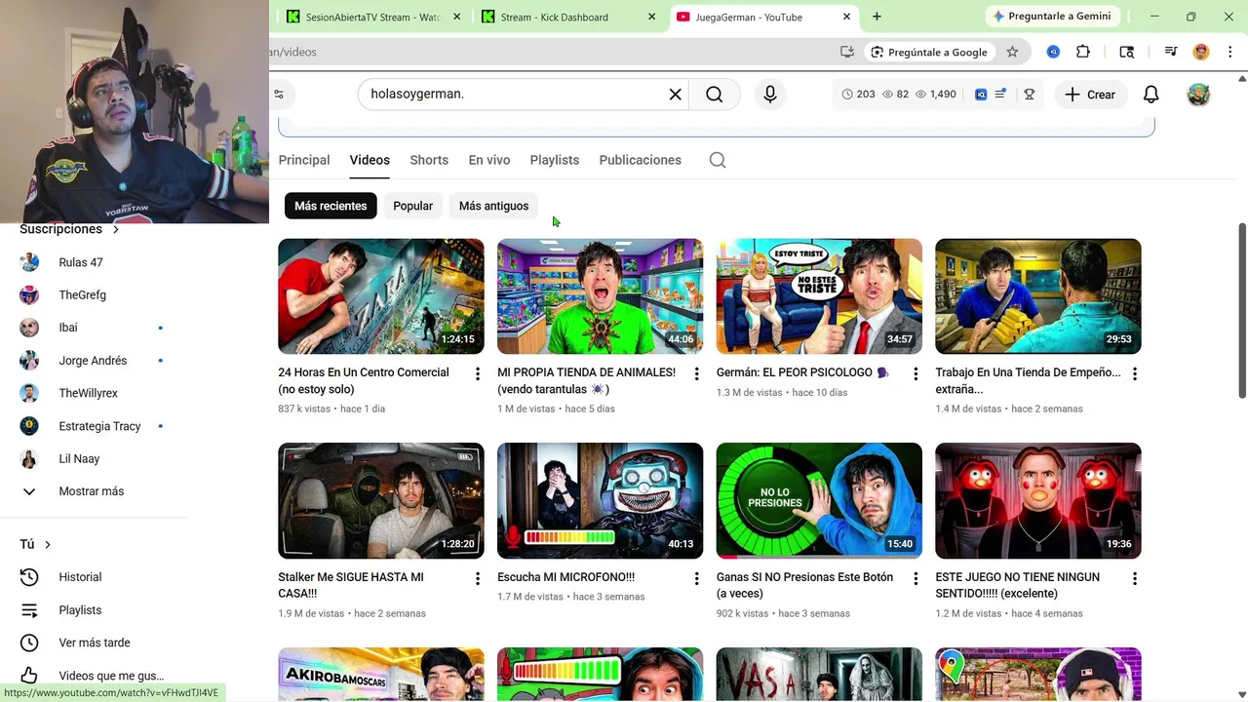Start voice search with the microphone icon

[770, 95]
